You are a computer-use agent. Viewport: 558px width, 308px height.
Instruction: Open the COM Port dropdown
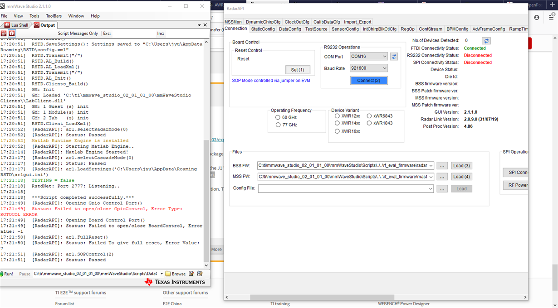384,57
